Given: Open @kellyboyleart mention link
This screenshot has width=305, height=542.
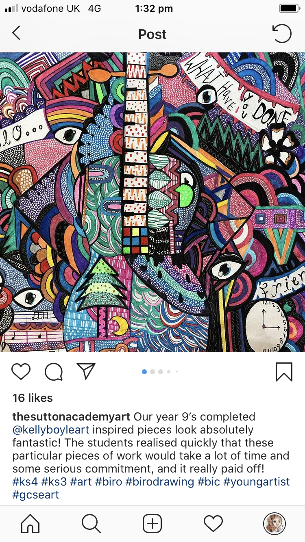Looking at the screenshot, I should tap(51, 430).
